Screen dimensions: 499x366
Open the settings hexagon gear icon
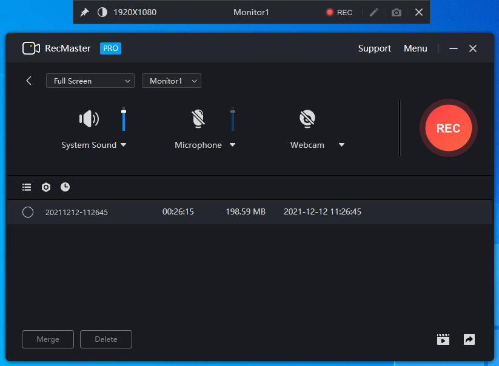pos(46,187)
